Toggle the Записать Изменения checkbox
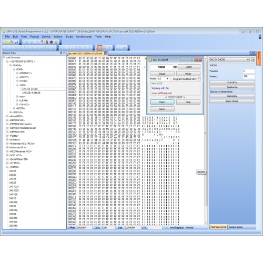This screenshot has height=263, width=263. pyautogui.click(x=254, y=92)
